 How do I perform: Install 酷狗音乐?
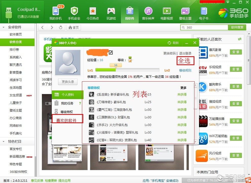[236, 86]
